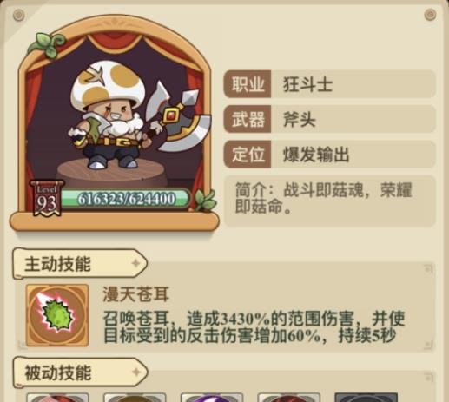The height and width of the screenshot is (402, 449).
Task: Click the sparkle icon on 主动技能 header
Action: [x=135, y=263]
